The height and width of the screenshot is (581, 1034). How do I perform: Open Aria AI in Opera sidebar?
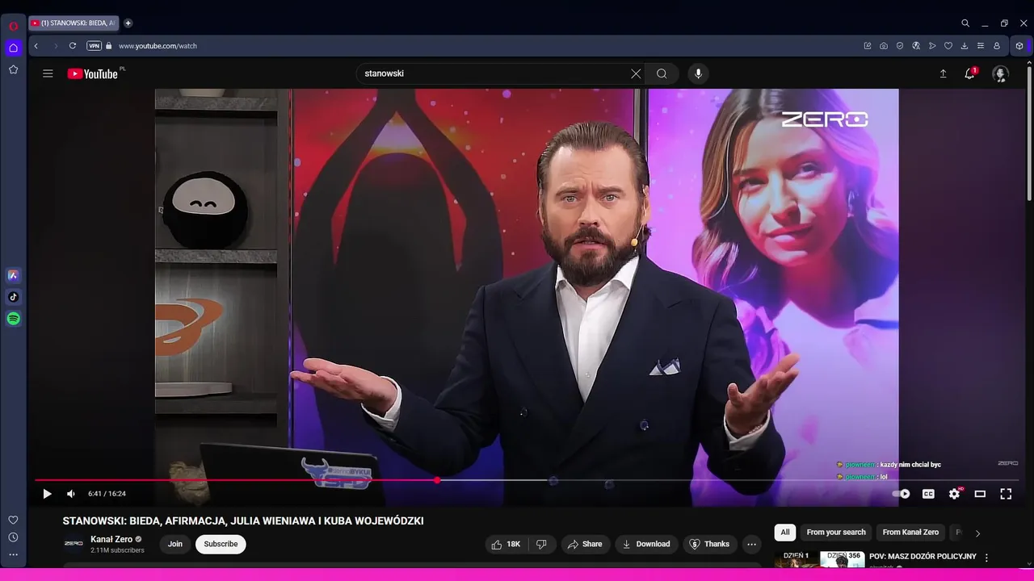click(13, 275)
